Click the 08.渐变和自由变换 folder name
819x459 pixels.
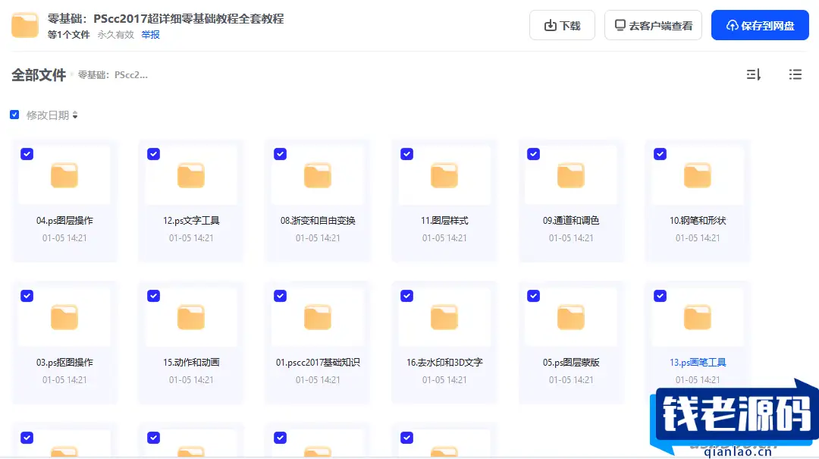(x=318, y=221)
